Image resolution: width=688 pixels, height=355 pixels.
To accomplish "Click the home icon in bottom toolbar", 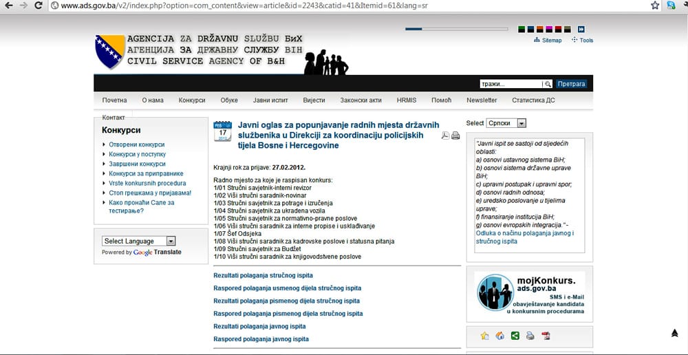I will click(499, 336).
